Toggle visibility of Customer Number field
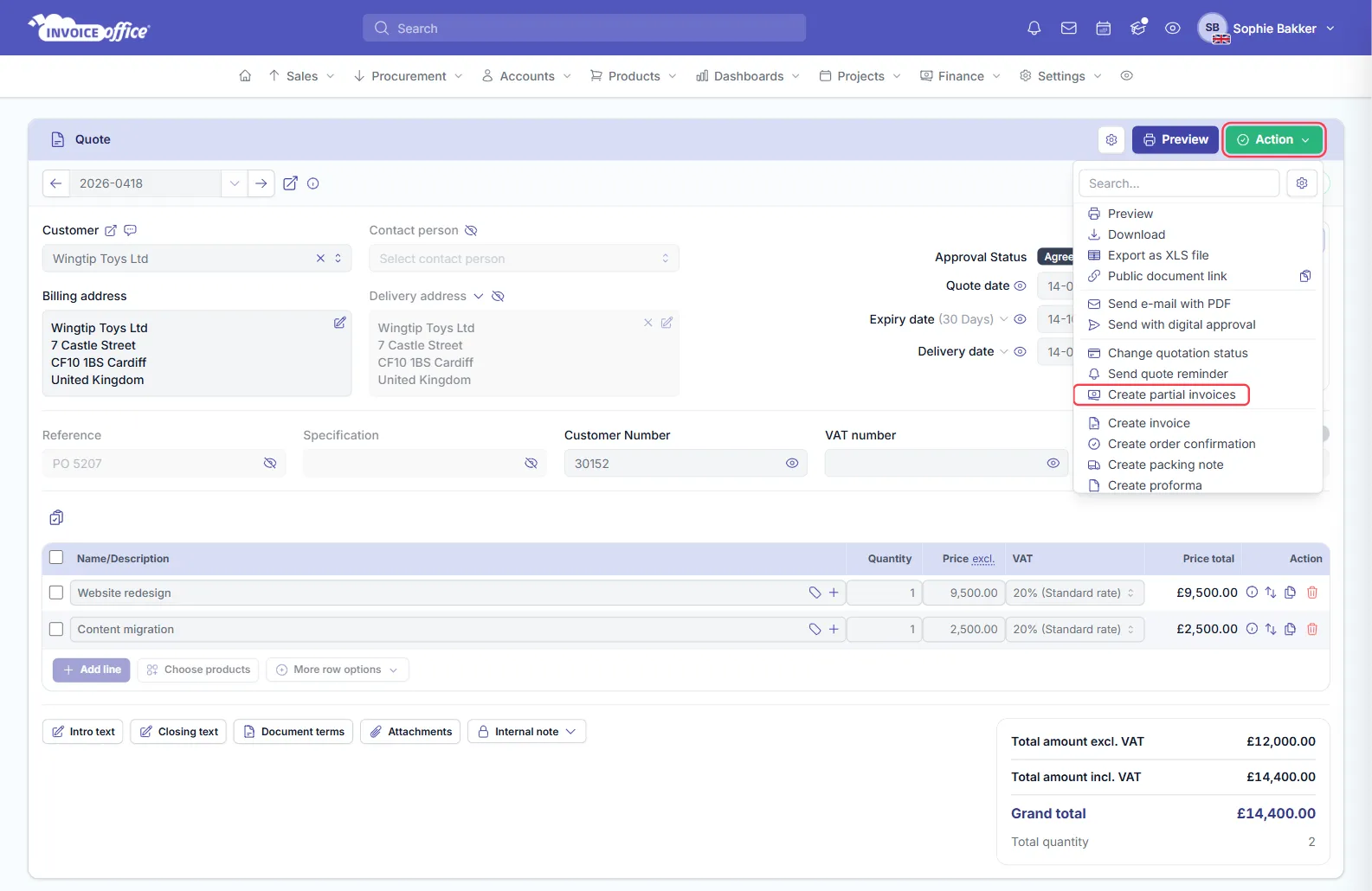Screen dimensions: 1372x891 pos(792,464)
